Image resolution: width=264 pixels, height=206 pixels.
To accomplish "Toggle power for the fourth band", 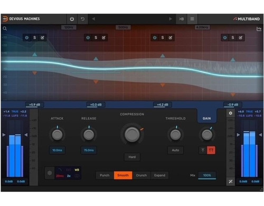I will point(225,37).
